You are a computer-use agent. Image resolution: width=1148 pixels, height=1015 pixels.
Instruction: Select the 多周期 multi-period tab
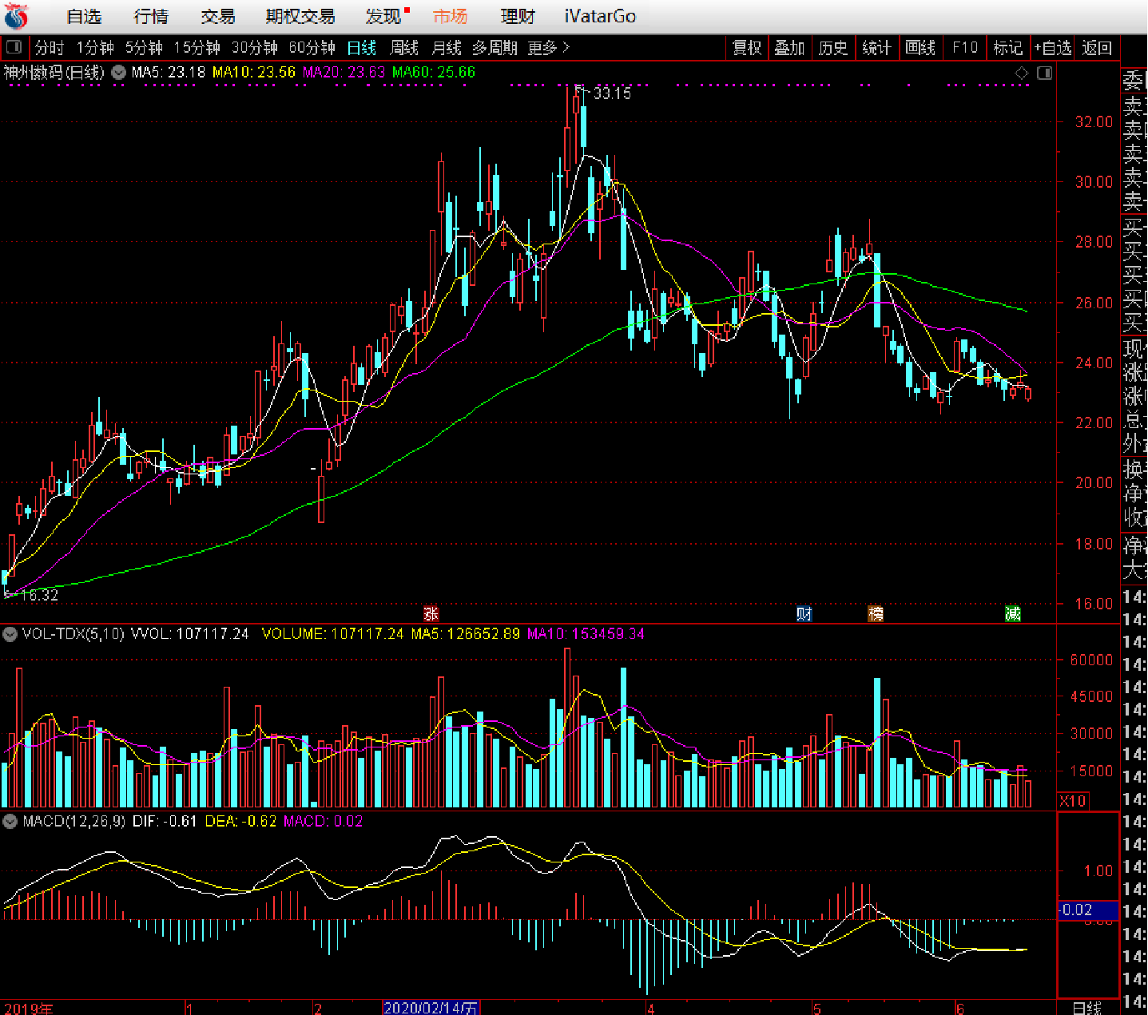pyautogui.click(x=495, y=48)
